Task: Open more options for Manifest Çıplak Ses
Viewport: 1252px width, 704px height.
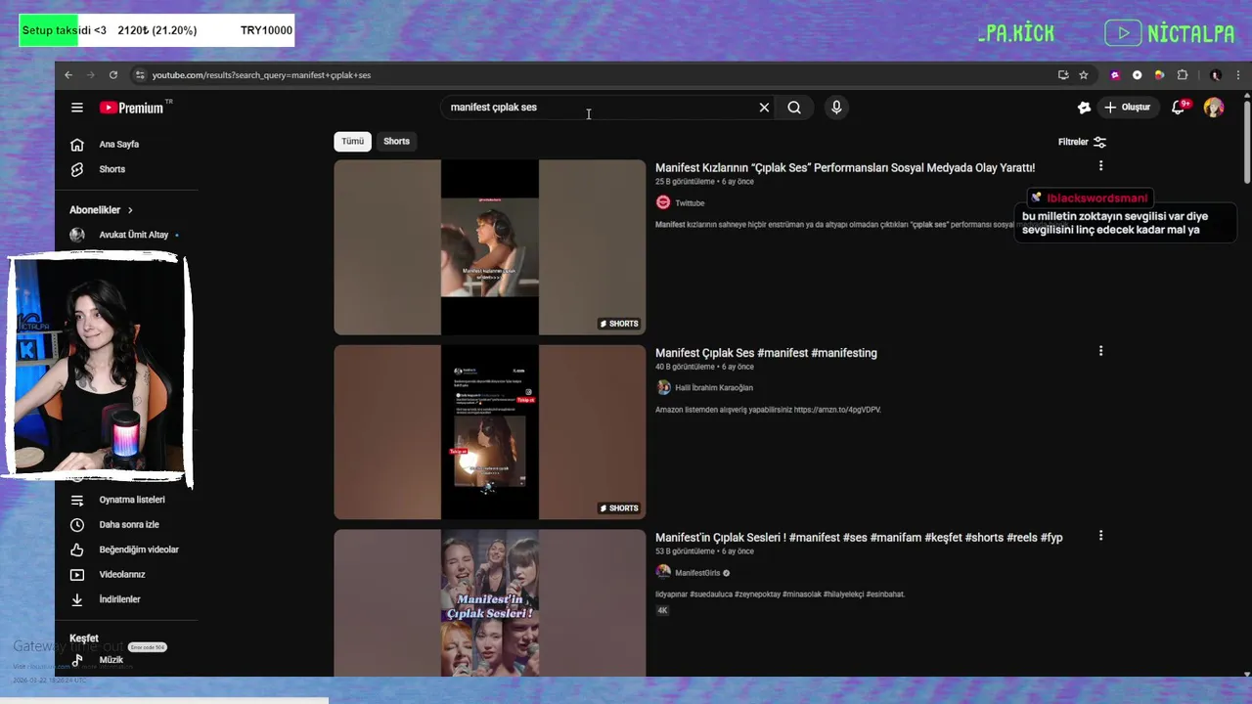Action: [1100, 351]
